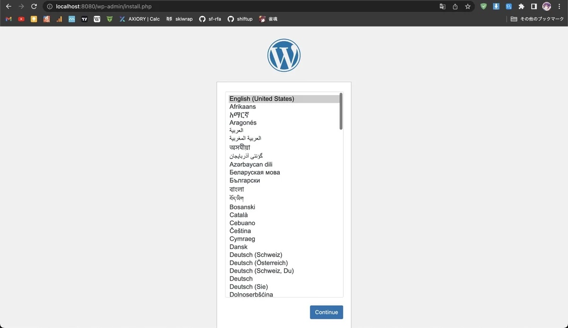Open the green shield bookmark icon
568x328 pixels.
(110, 19)
